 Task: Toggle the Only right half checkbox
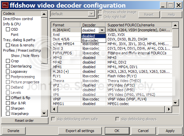(100, 17)
